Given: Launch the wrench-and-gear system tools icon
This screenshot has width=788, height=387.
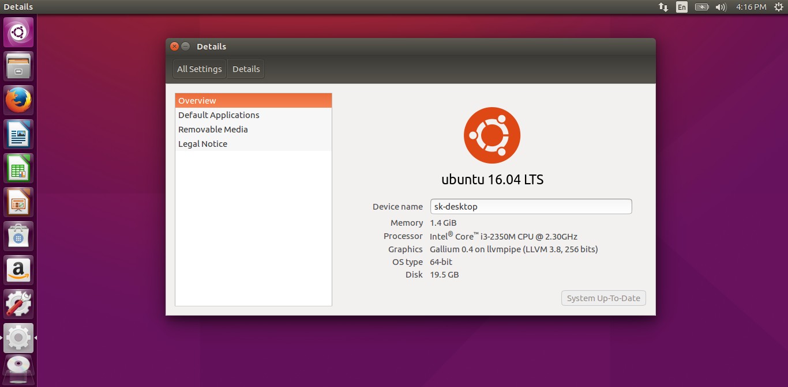Looking at the screenshot, I should [x=18, y=304].
